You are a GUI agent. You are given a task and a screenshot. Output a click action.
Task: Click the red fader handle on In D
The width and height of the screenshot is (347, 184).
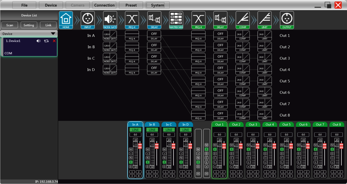pyautogui.click(x=190, y=146)
